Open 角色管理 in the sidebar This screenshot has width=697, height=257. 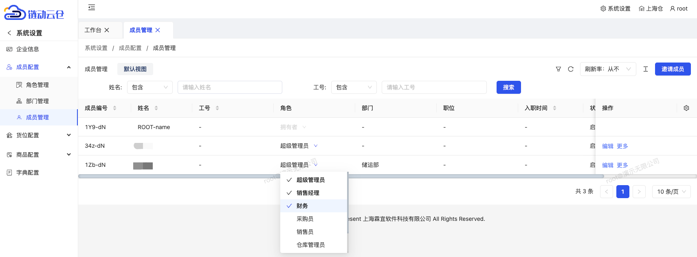point(37,85)
